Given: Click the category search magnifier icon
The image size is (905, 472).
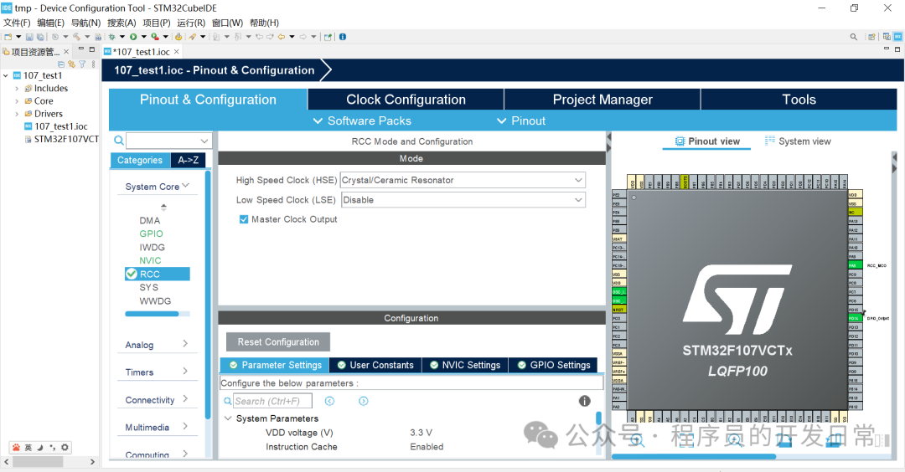Looking at the screenshot, I should 119,140.
